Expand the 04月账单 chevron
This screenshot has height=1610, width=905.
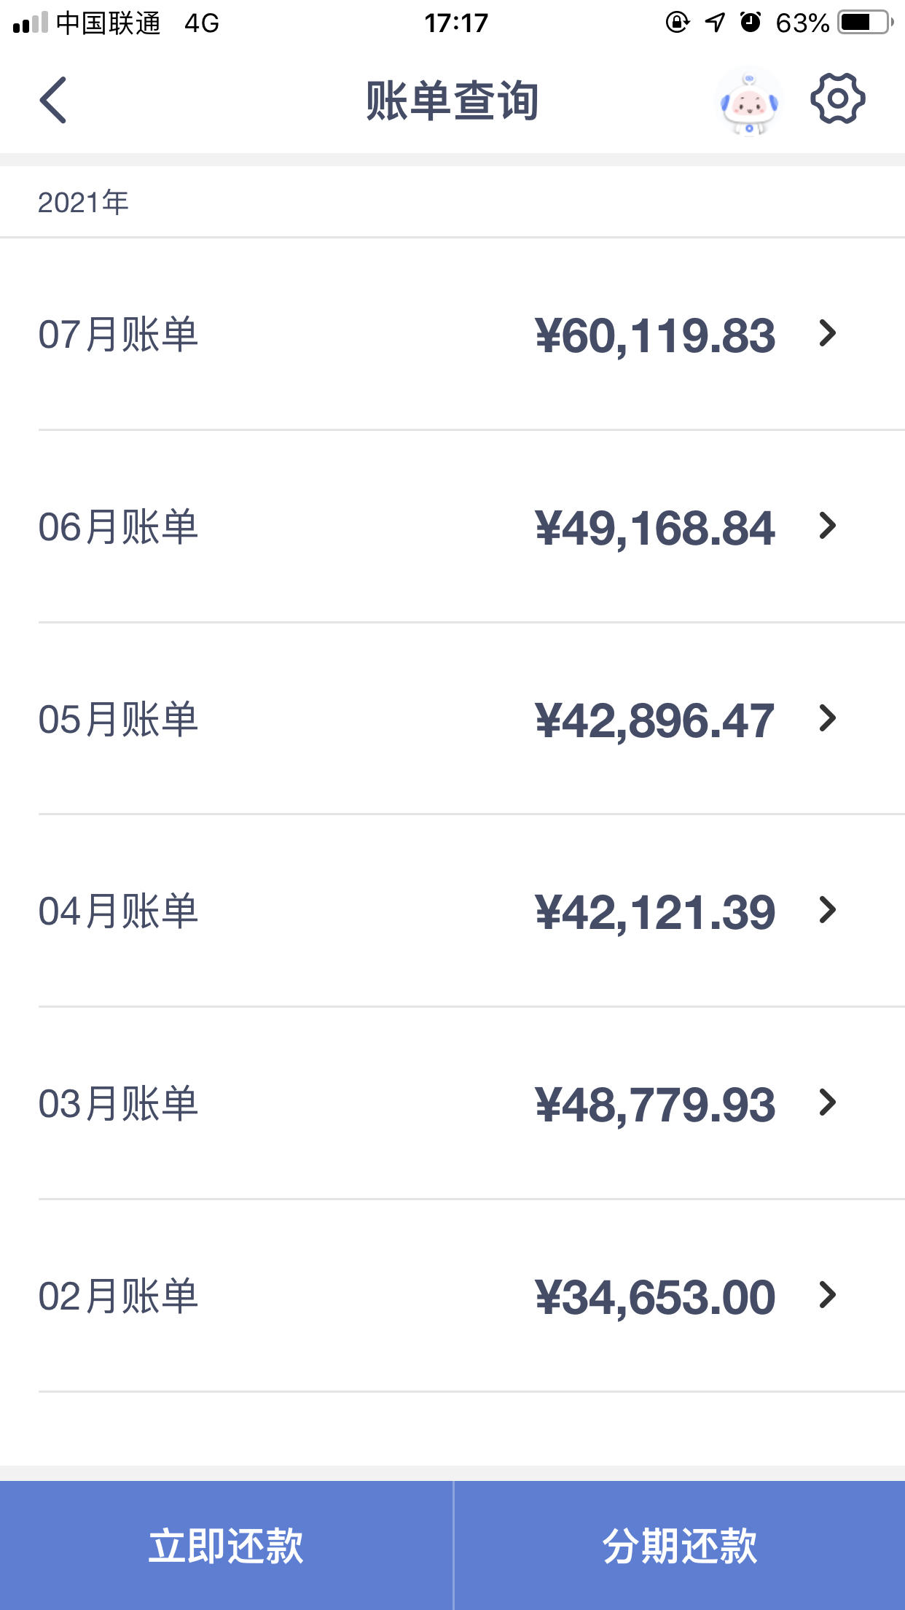[x=827, y=910]
